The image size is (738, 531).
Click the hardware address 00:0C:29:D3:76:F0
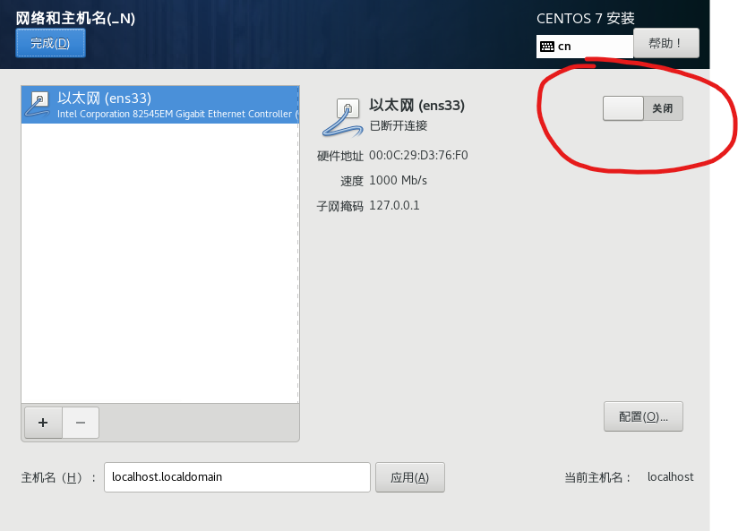tap(418, 155)
